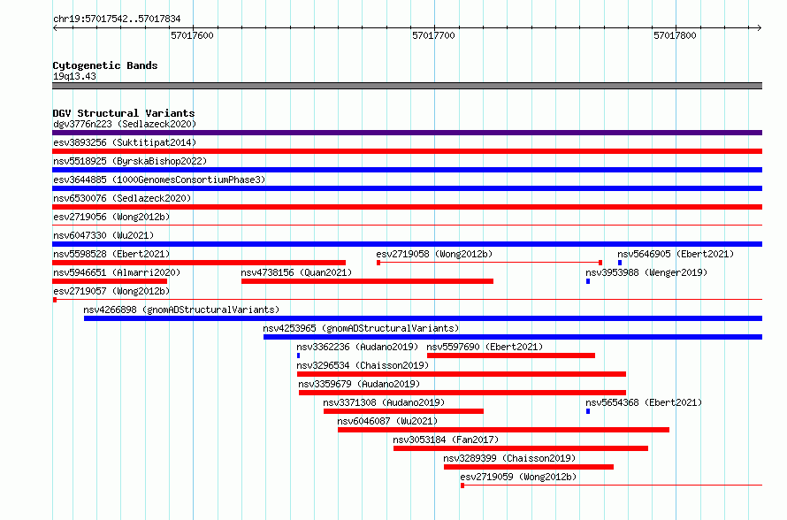Select nsv5597690 (Ebert2021) label
The image size is (787, 520).
point(485,347)
